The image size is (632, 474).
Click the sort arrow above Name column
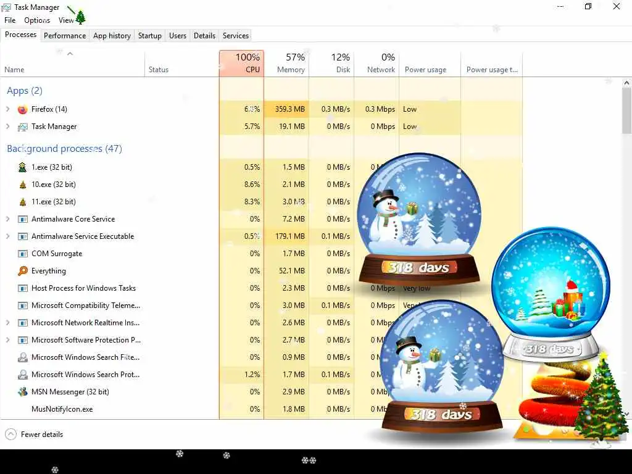coord(70,54)
